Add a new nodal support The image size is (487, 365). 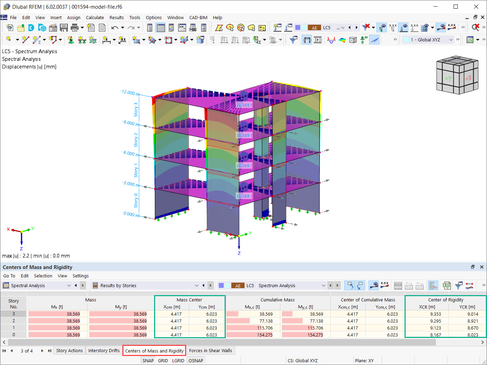(x=71, y=40)
